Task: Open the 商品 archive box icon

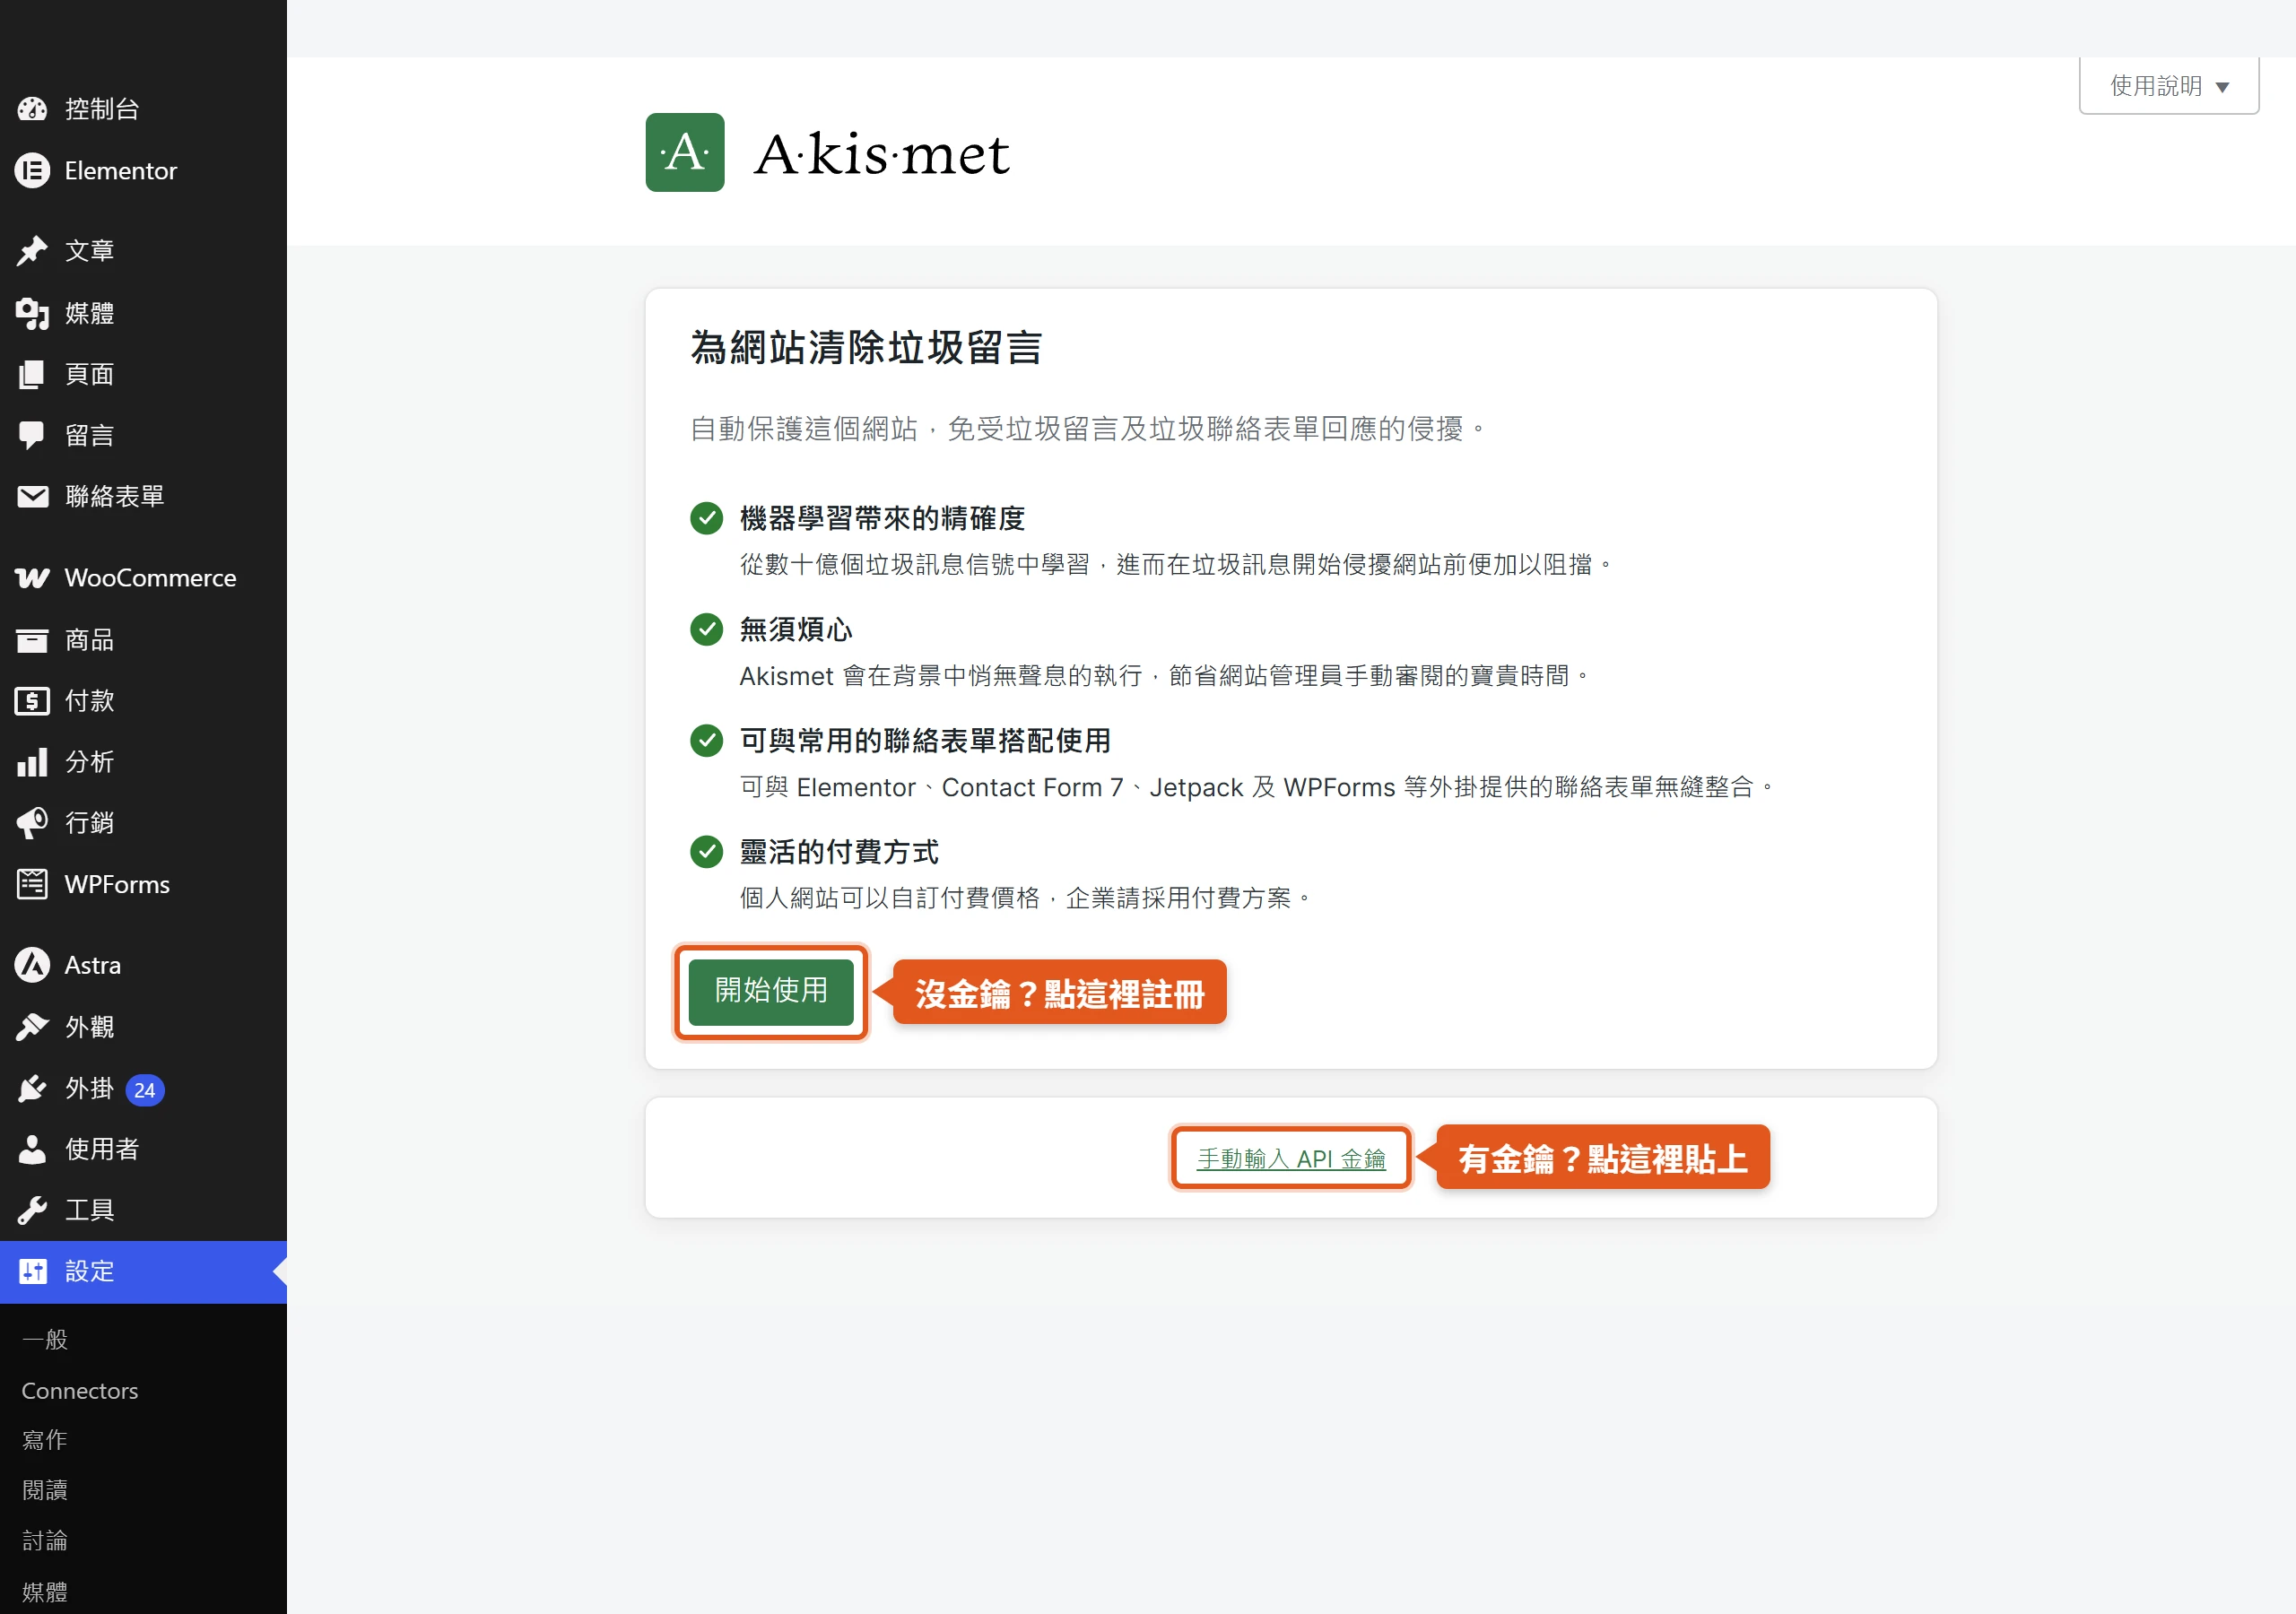Action: [32, 640]
